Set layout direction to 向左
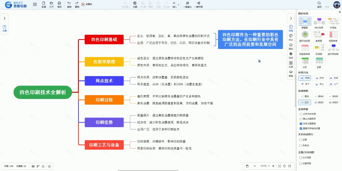 tap(319, 78)
